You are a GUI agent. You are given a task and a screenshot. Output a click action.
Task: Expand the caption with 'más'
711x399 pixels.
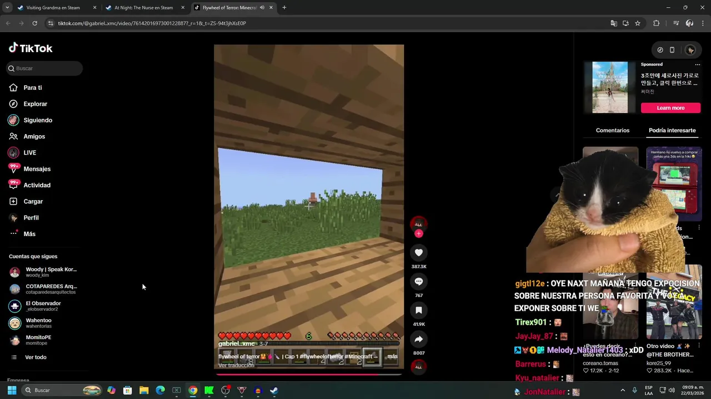pyautogui.click(x=392, y=356)
